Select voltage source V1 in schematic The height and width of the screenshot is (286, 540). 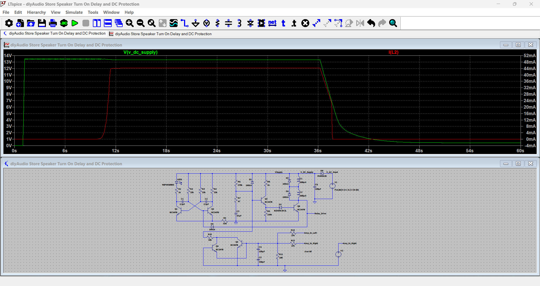tap(332, 186)
